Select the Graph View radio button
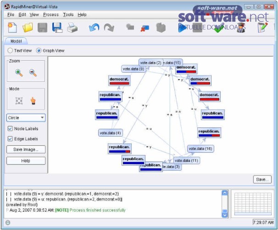The image size is (278, 230). coord(39,51)
